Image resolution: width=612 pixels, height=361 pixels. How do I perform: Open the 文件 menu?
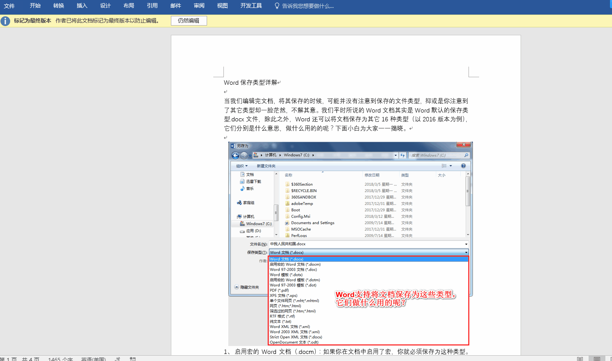(x=9, y=6)
